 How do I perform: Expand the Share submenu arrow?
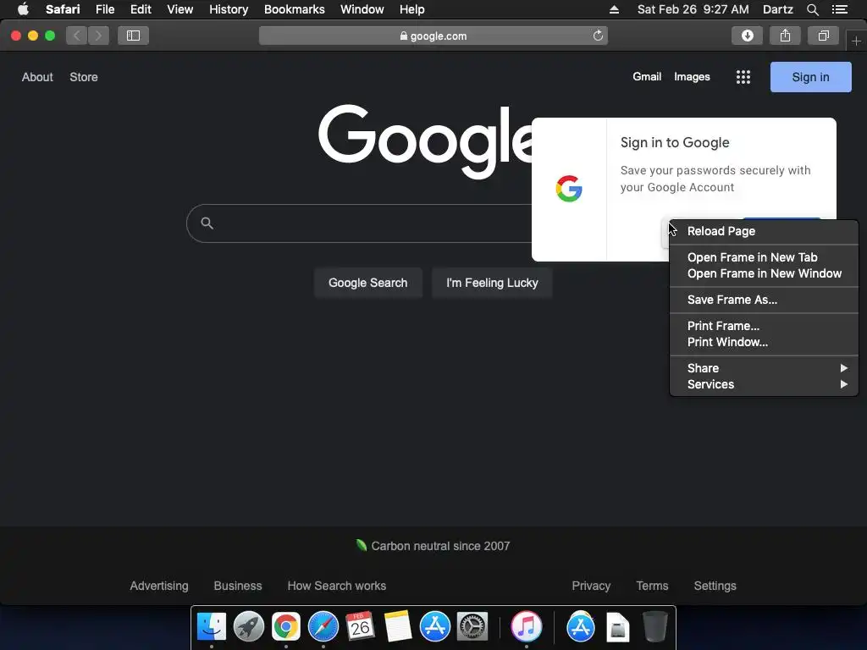(x=844, y=368)
